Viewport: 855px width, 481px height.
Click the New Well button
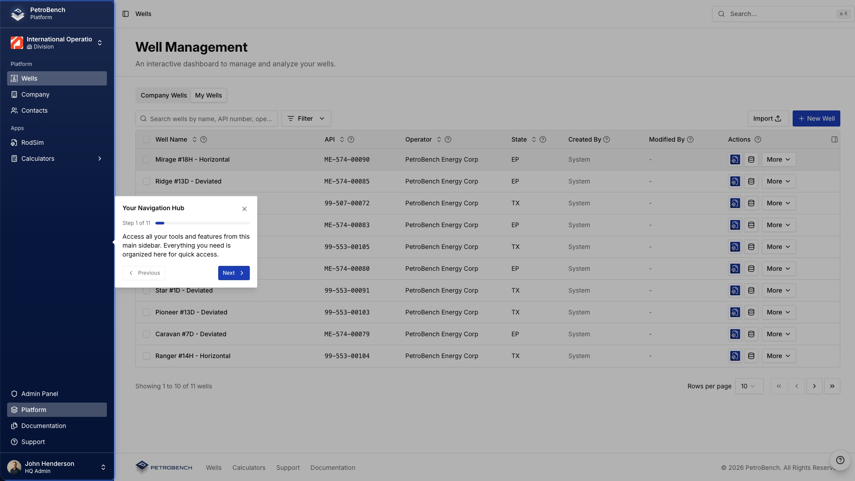[x=816, y=118]
